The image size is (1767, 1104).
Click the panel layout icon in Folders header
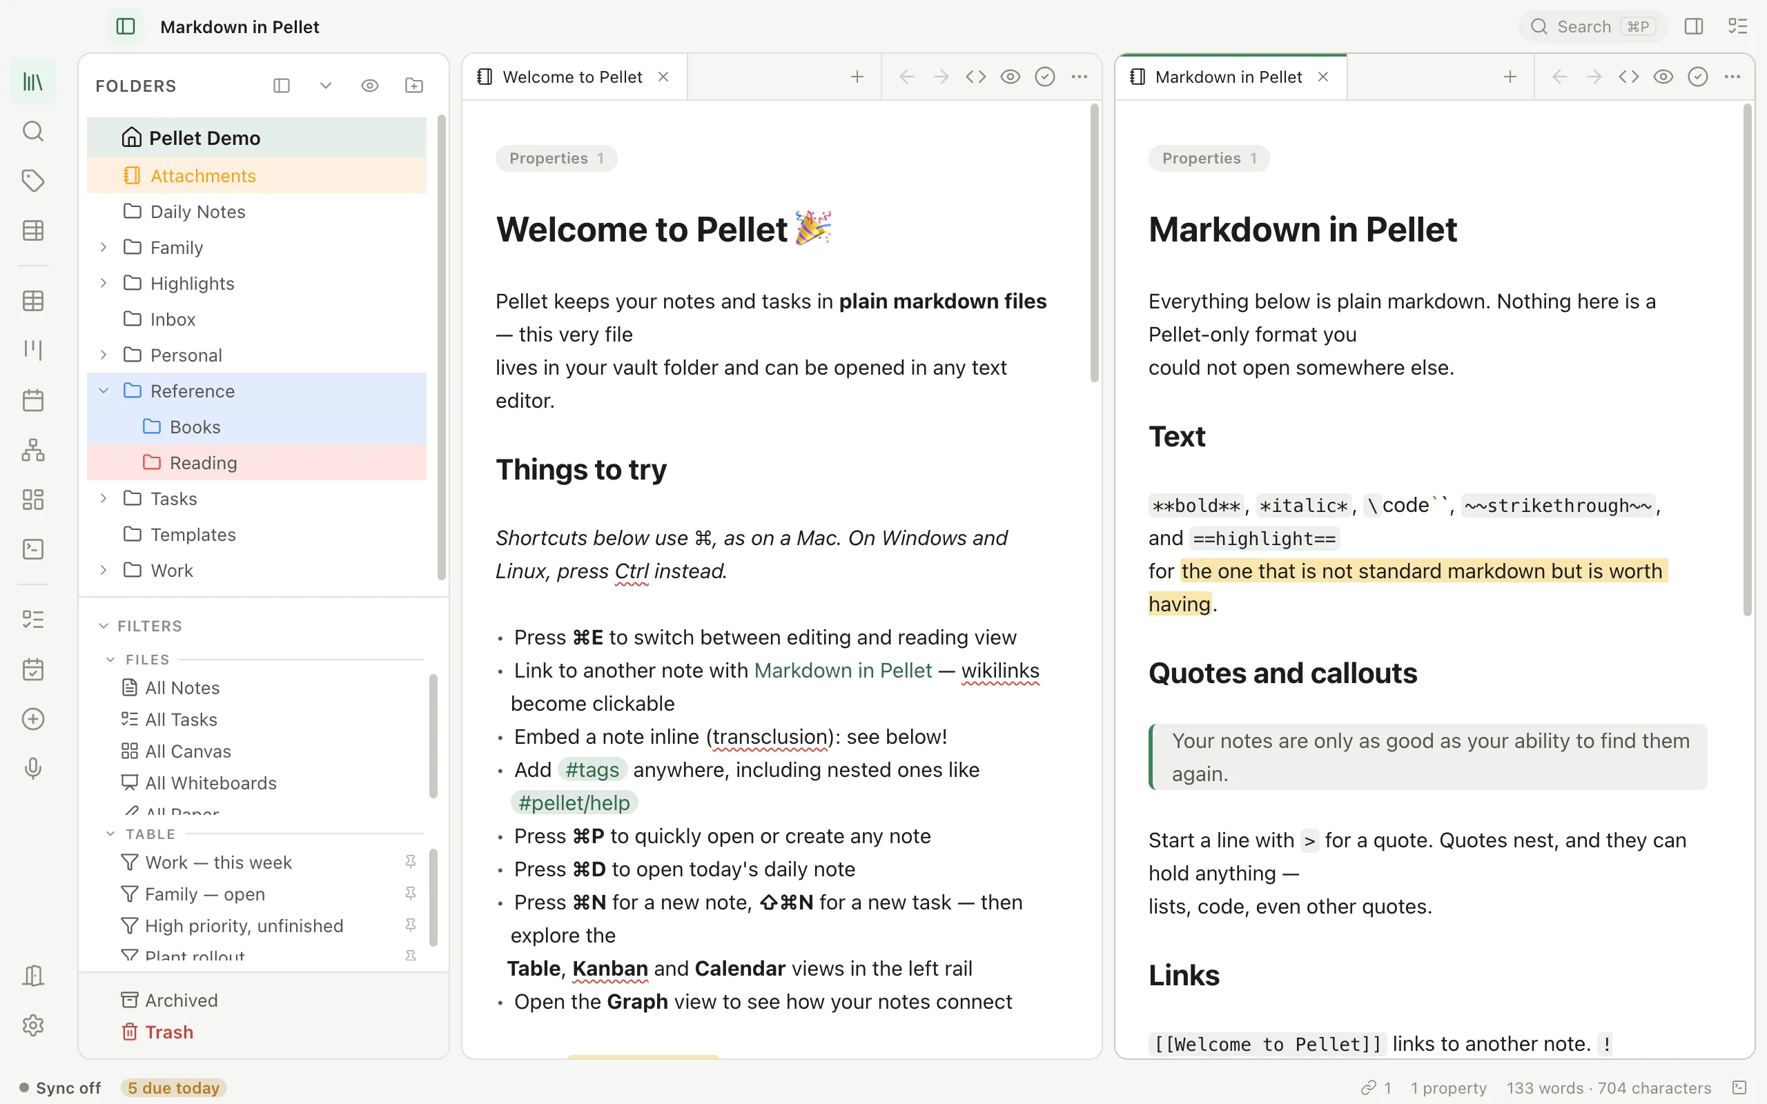(281, 86)
